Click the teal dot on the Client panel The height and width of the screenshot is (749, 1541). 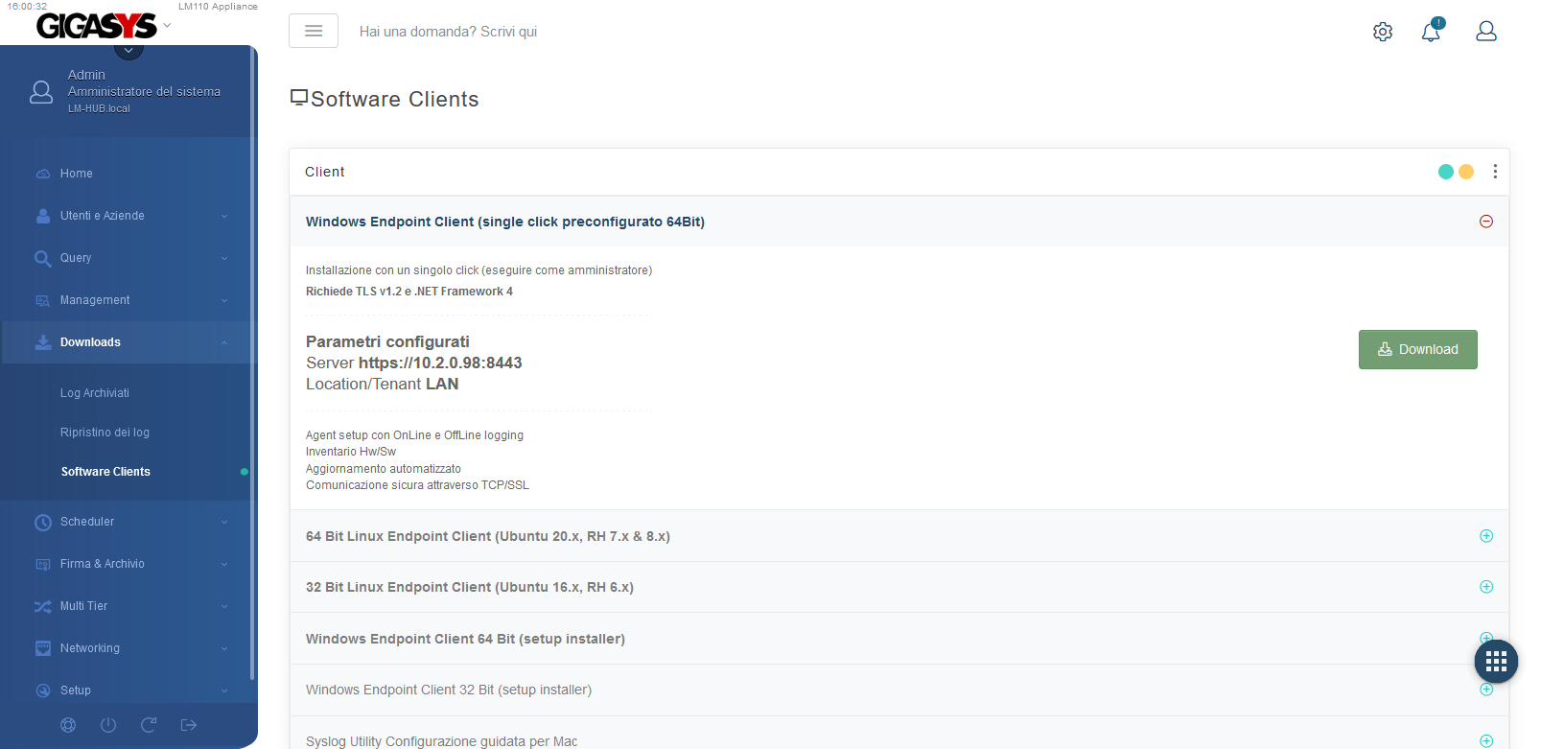pyautogui.click(x=1446, y=172)
